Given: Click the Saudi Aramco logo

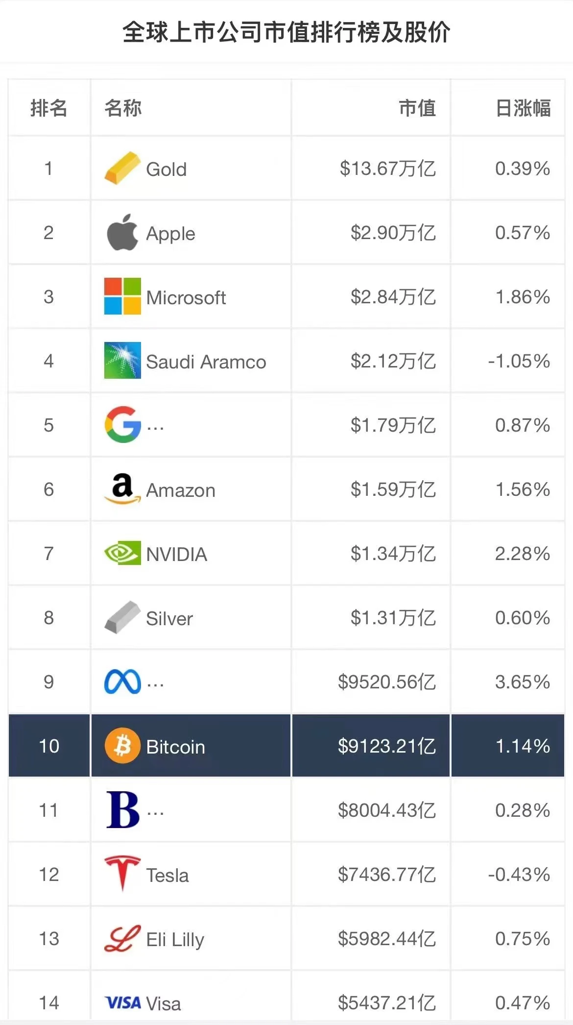Looking at the screenshot, I should tap(122, 361).
